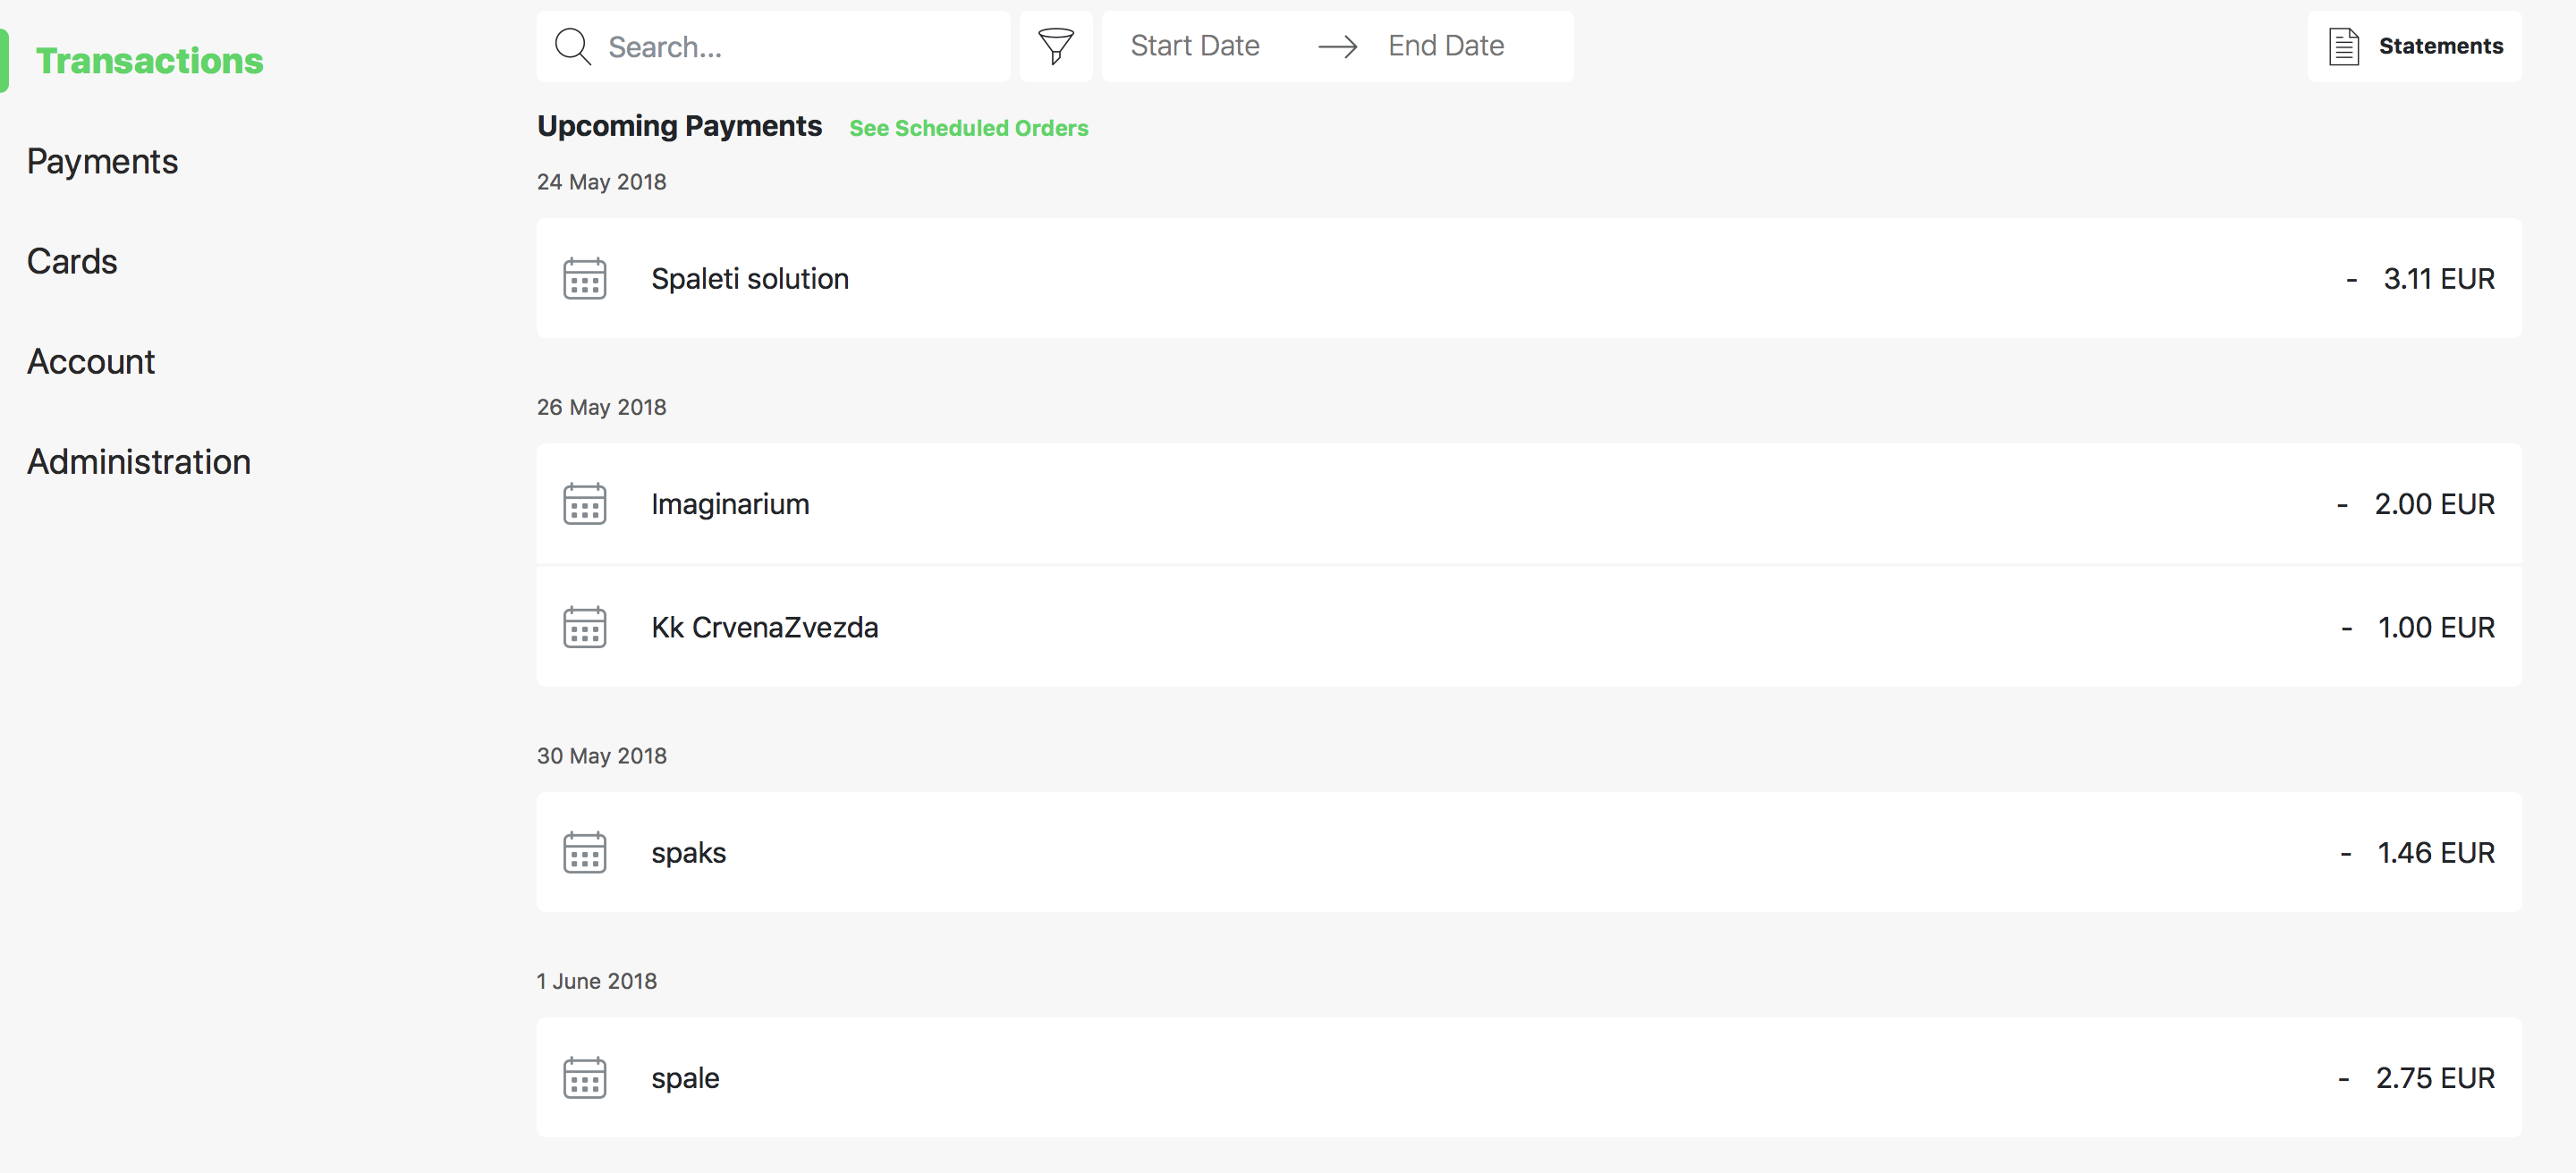
Task: Navigate to the Account section
Action: point(91,362)
